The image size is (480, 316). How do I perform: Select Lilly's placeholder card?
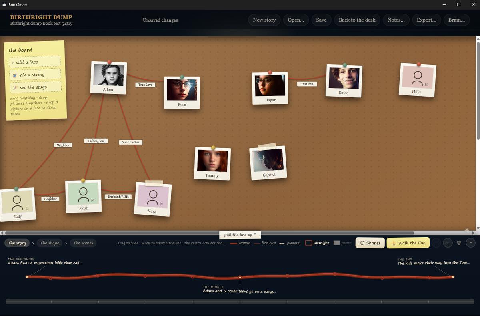[17, 204]
